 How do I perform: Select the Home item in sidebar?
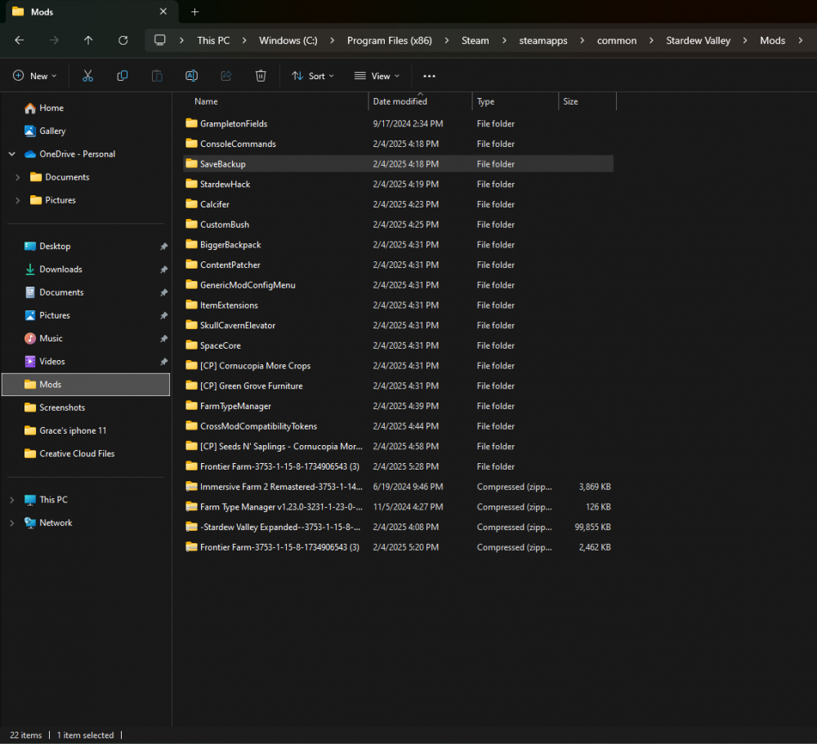coord(86,108)
